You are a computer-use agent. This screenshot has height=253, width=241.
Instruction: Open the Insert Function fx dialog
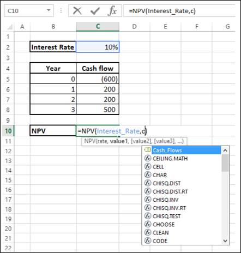click(x=112, y=11)
